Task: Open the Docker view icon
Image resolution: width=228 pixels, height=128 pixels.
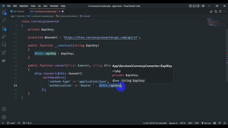Action: tap(4, 60)
